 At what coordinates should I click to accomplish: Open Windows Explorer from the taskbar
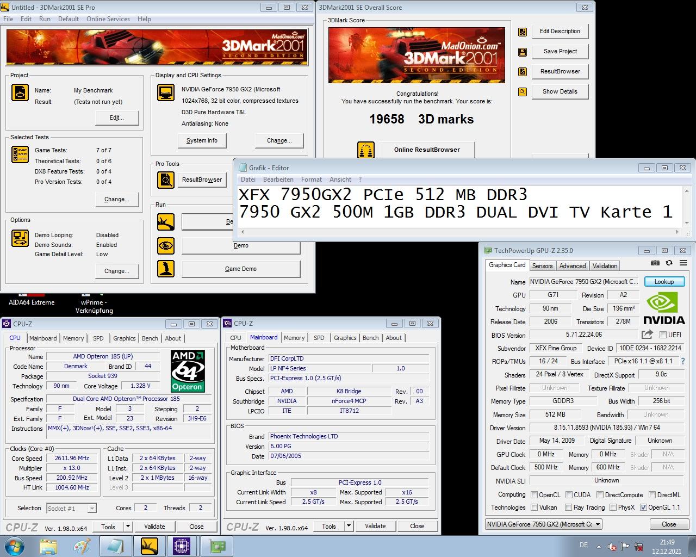coord(48,546)
